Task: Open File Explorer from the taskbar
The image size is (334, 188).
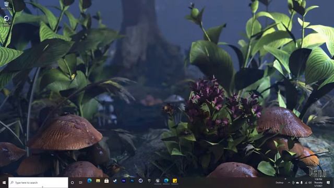Action: click(x=98, y=181)
